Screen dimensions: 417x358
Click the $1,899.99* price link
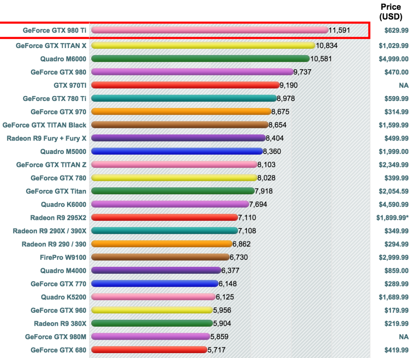[x=392, y=218]
